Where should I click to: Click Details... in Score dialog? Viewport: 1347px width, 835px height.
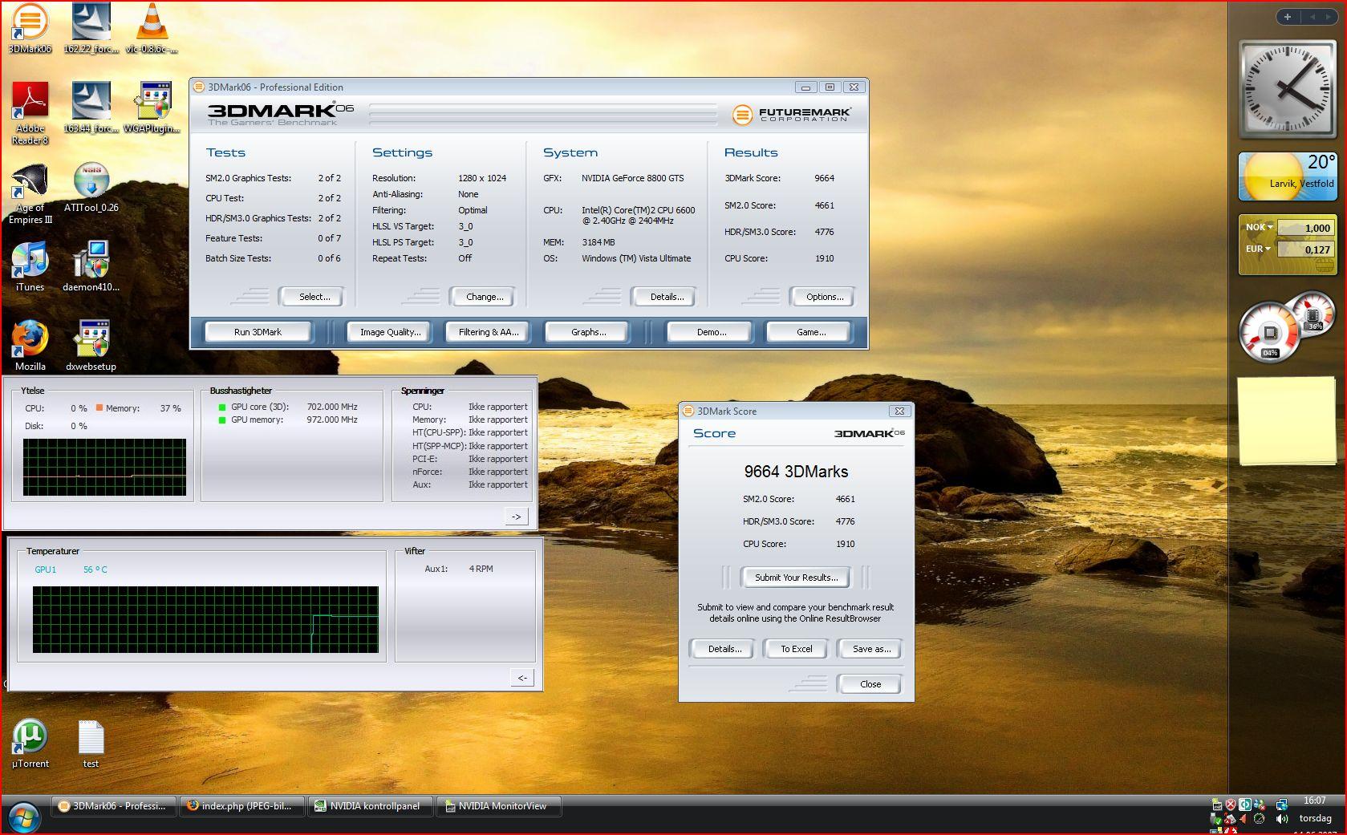pyautogui.click(x=724, y=649)
